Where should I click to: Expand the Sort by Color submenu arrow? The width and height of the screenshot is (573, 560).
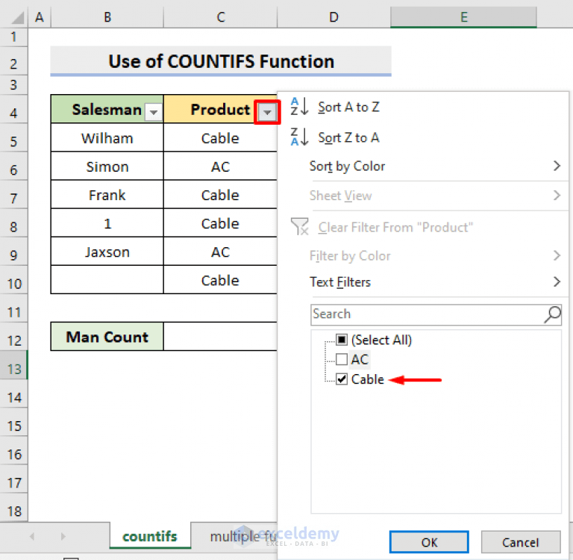click(557, 166)
